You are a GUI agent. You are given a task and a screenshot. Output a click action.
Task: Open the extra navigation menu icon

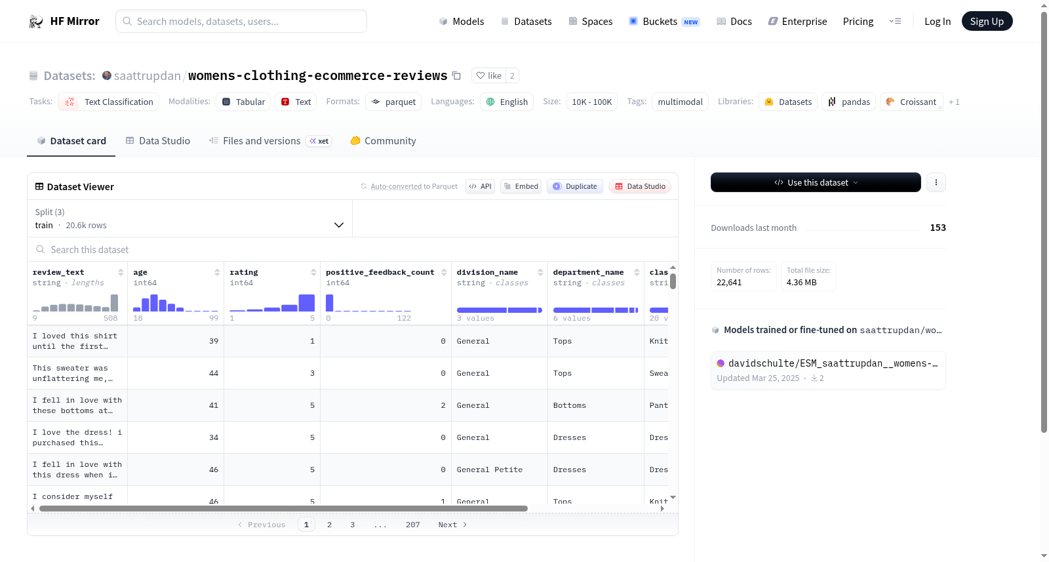(x=895, y=22)
